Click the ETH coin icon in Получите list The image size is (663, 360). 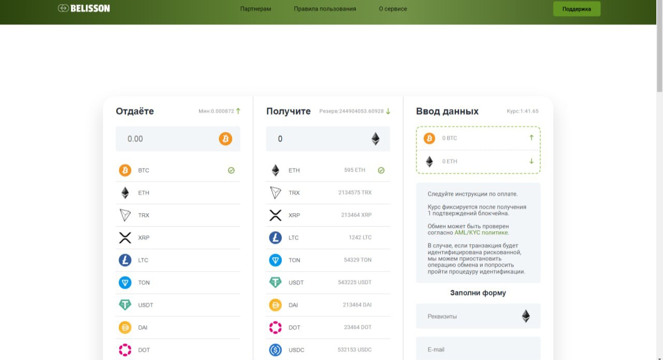click(x=276, y=170)
